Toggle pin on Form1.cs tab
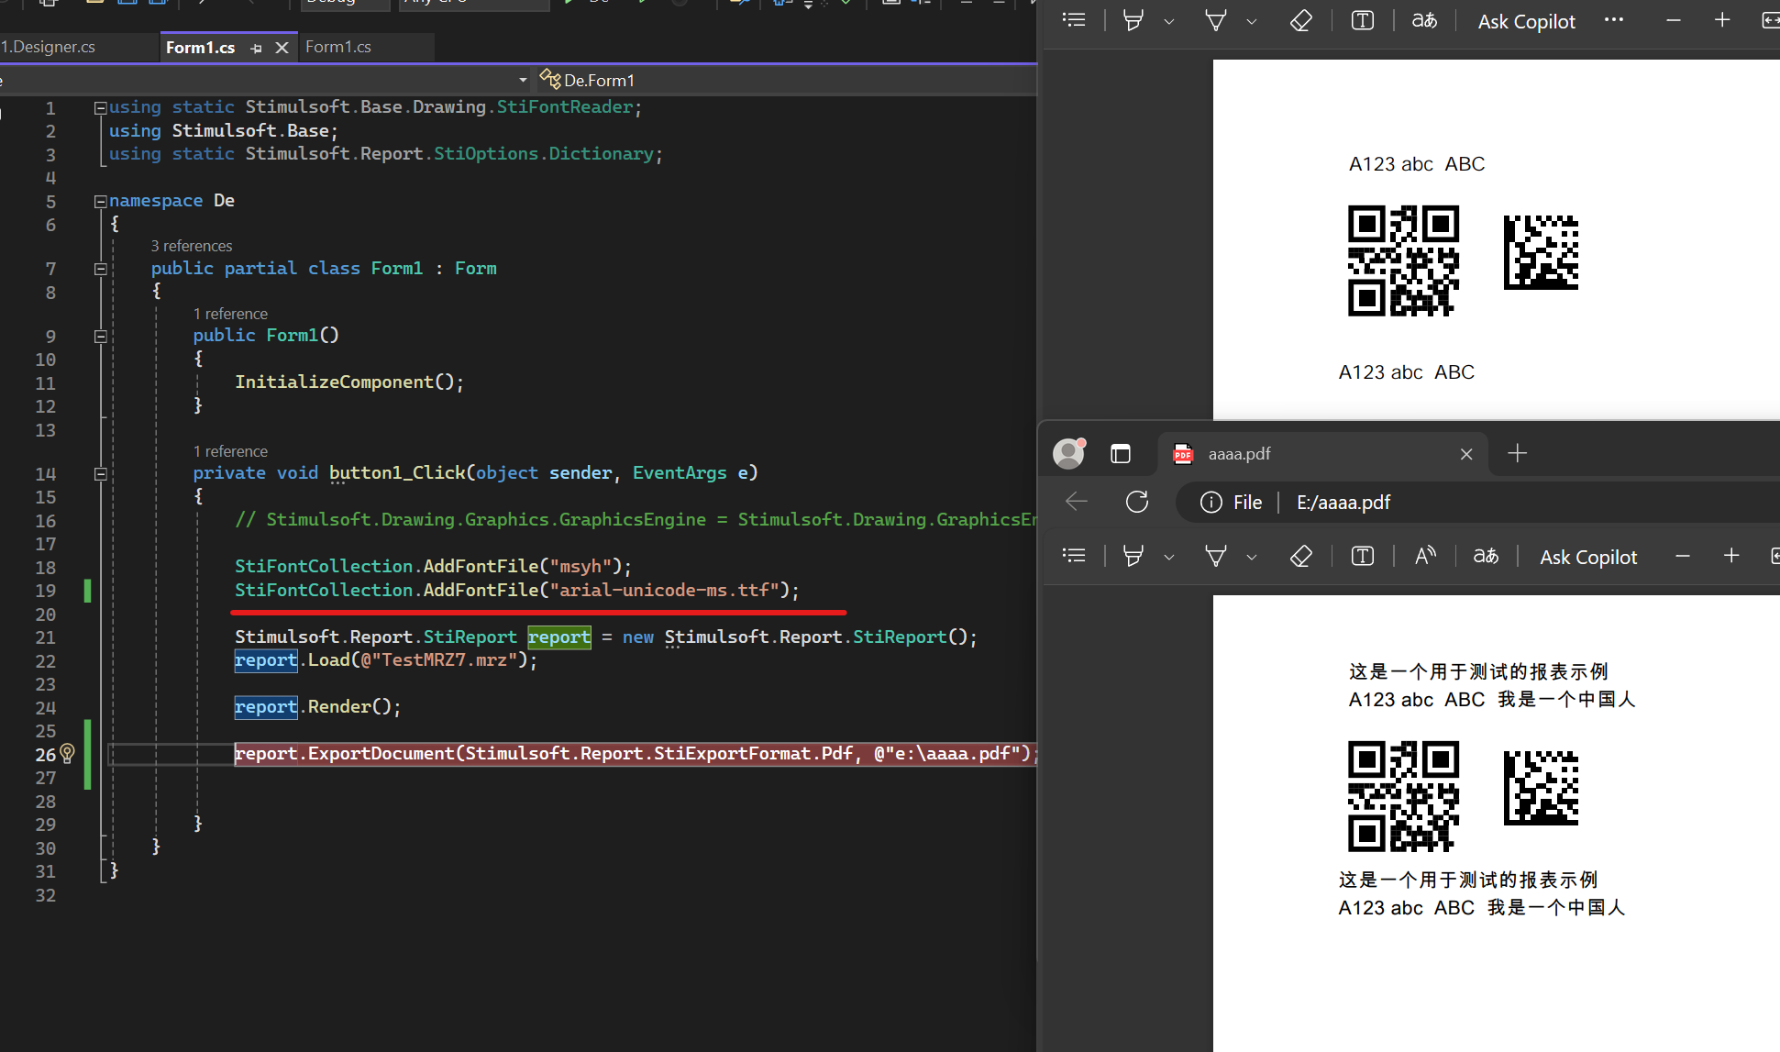Viewport: 1780px width, 1052px height. [x=256, y=48]
